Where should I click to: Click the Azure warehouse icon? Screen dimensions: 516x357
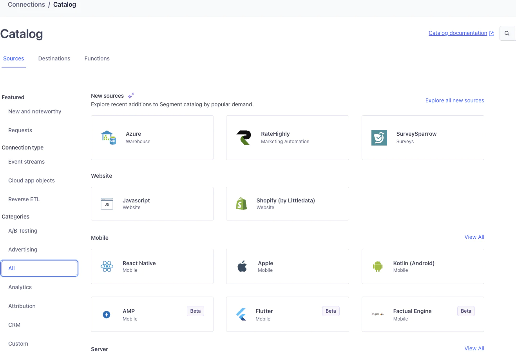click(x=109, y=138)
